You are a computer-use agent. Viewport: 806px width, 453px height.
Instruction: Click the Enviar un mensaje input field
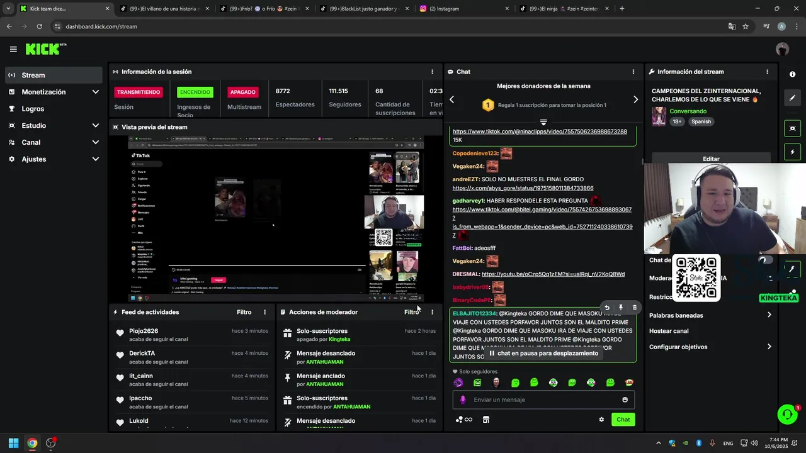pos(543,400)
